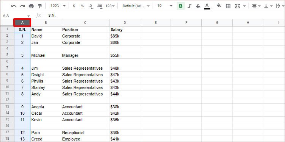Click the $48k salary cell

125,68
